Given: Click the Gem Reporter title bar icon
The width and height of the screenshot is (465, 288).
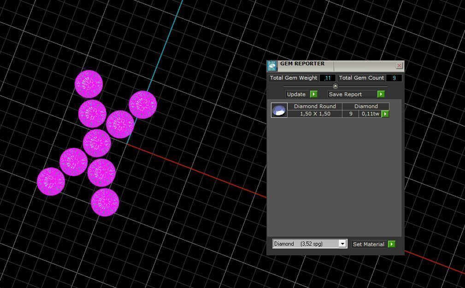Looking at the screenshot, I should (x=271, y=66).
